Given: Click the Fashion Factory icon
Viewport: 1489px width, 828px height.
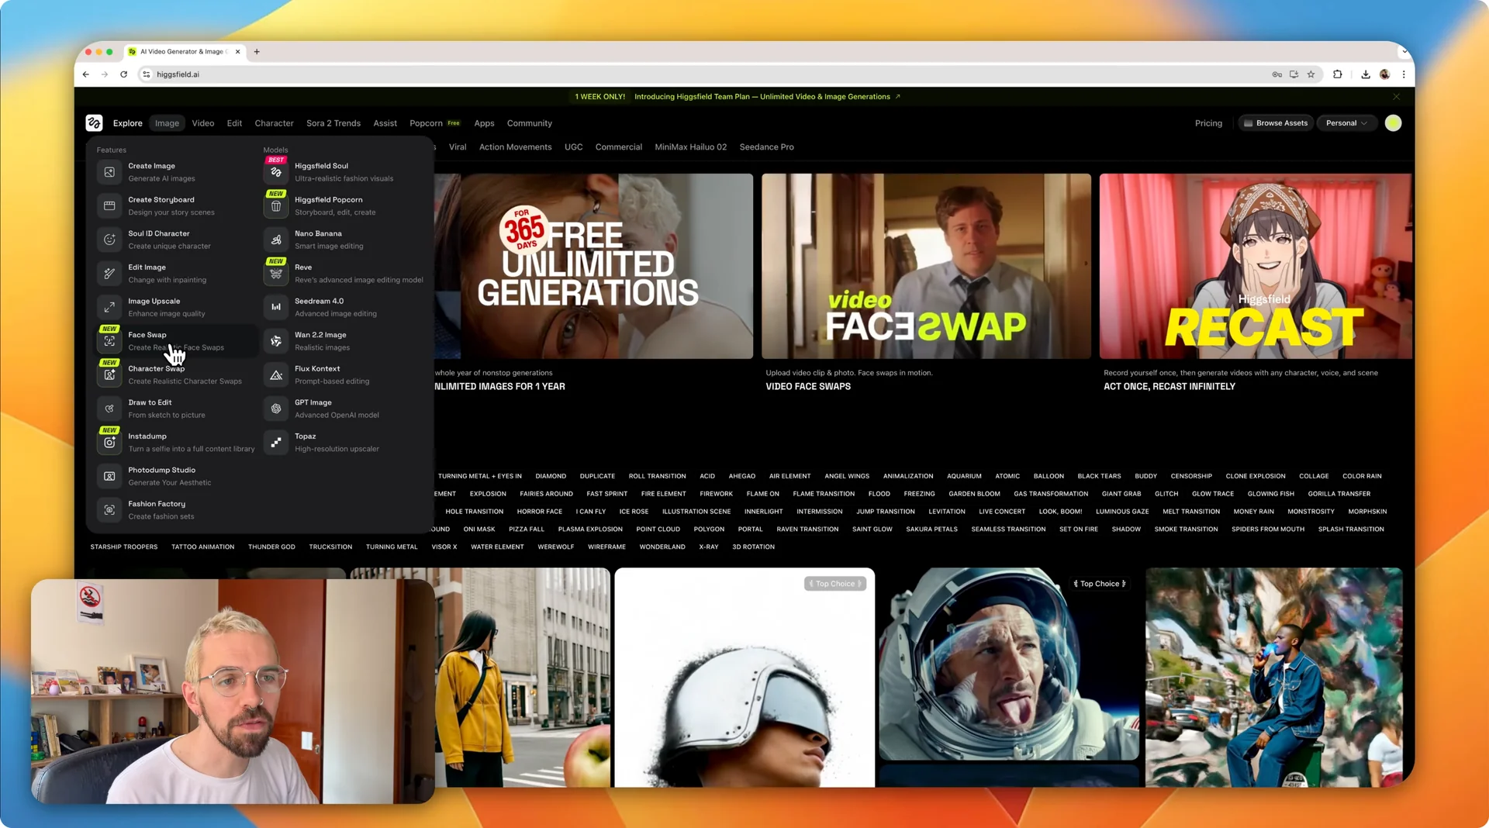Looking at the screenshot, I should (x=109, y=510).
